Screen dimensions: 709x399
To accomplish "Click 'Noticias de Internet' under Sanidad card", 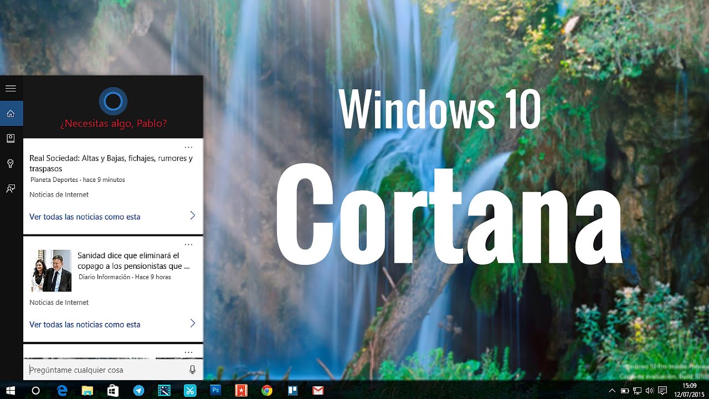I will click(59, 302).
